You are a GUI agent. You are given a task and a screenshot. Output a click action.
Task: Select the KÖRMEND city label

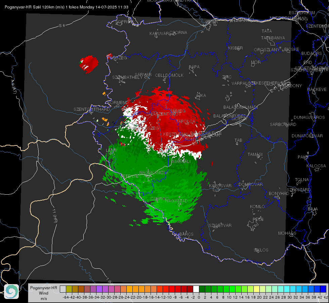(118, 103)
